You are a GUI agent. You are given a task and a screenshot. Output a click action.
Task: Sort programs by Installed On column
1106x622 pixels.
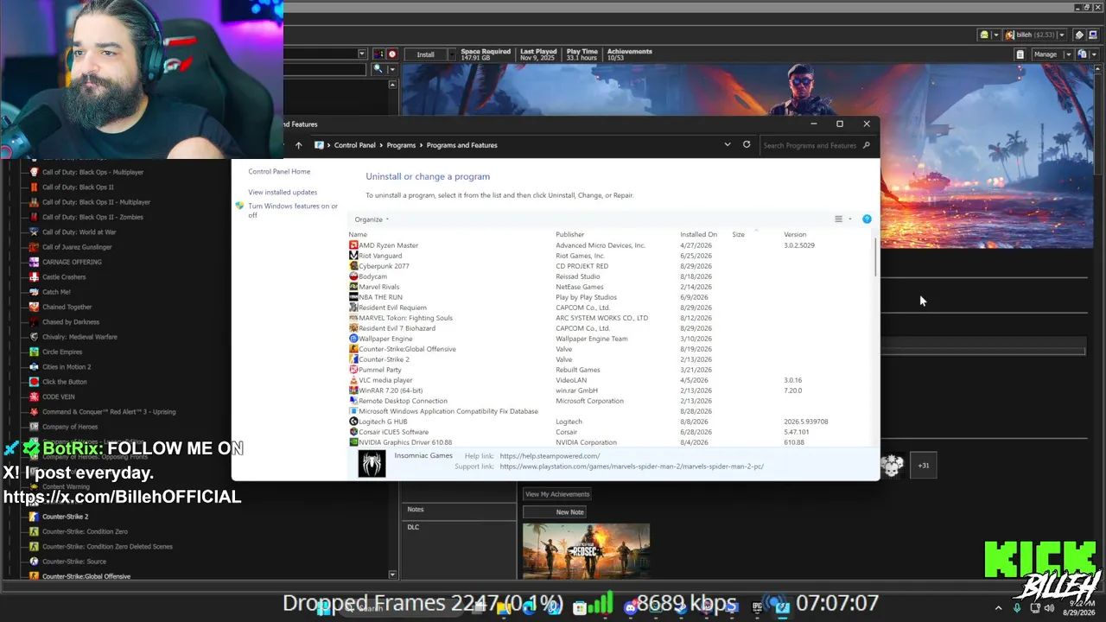[x=698, y=235]
